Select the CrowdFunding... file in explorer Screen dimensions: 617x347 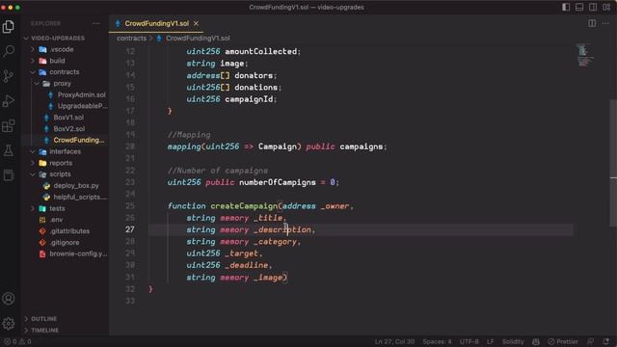point(79,140)
